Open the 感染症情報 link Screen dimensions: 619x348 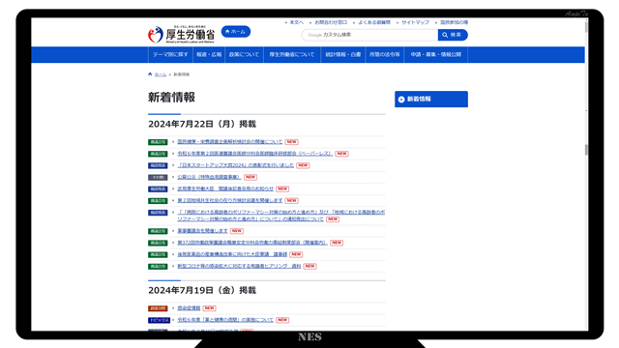pyautogui.click(x=189, y=308)
